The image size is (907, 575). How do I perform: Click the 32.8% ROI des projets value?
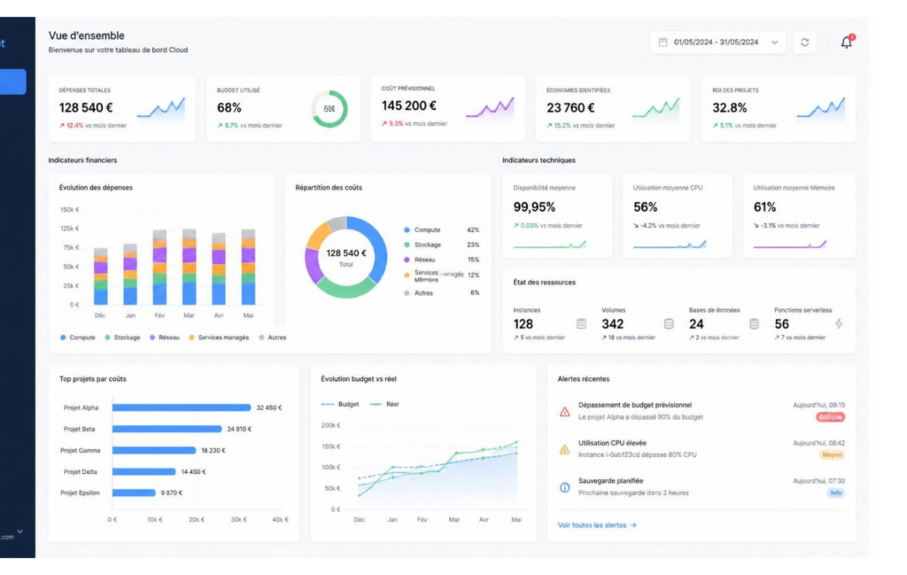tap(730, 107)
